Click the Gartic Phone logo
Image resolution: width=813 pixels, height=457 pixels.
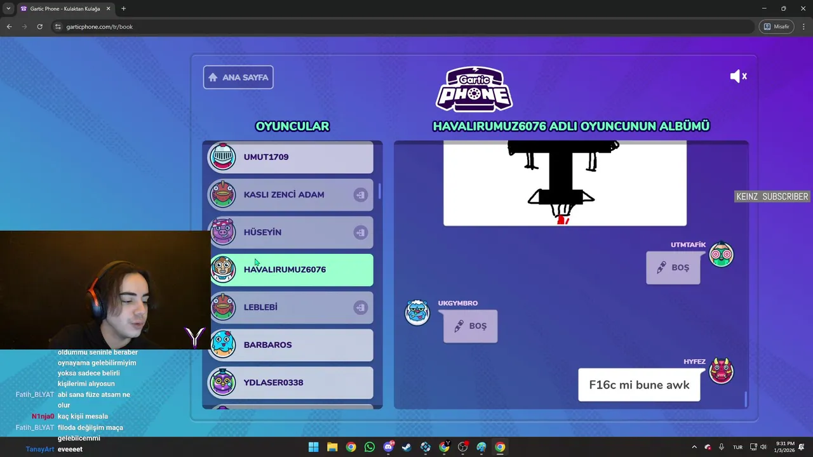474,89
